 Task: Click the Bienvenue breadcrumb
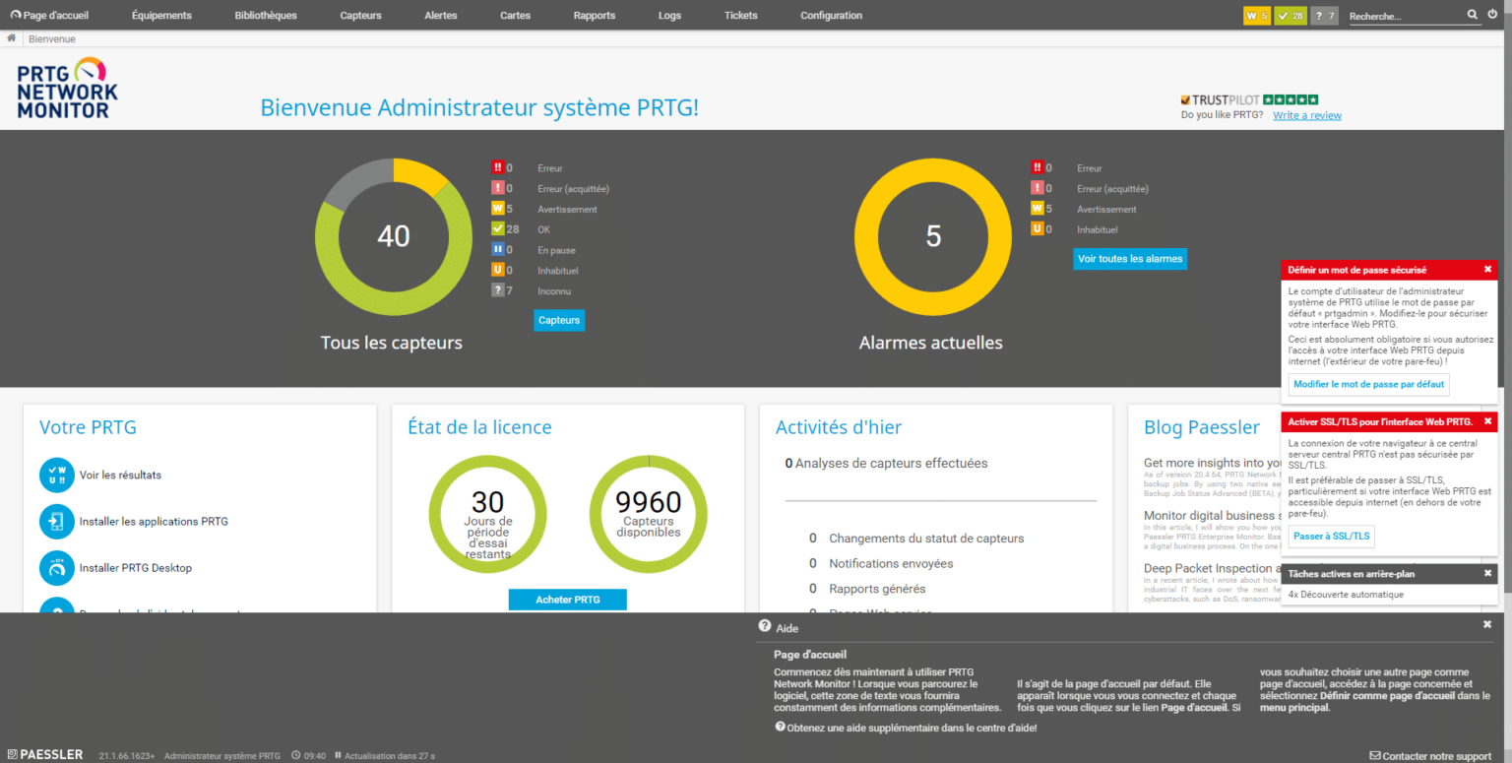click(52, 39)
